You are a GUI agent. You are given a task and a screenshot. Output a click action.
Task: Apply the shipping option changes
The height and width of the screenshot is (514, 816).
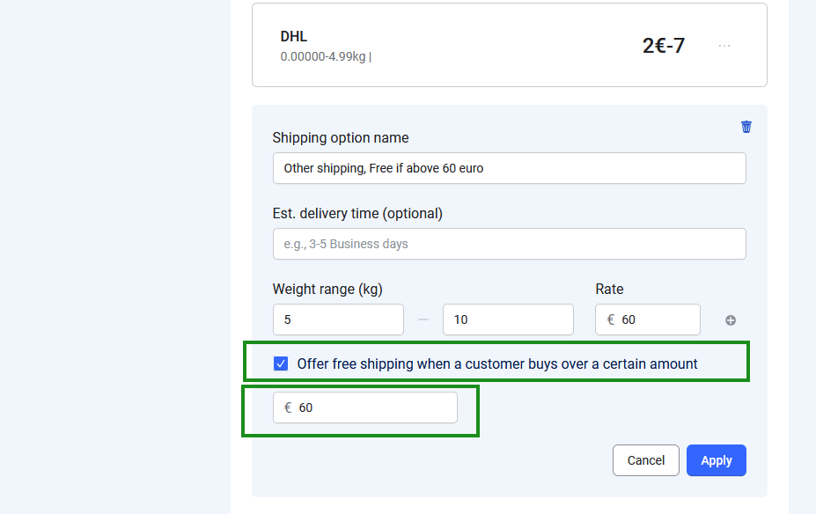[x=716, y=460]
